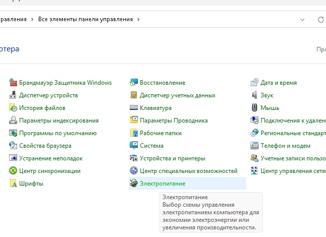Open the Система link
Viewport: 326px width, 237px height.
(x=151, y=146)
